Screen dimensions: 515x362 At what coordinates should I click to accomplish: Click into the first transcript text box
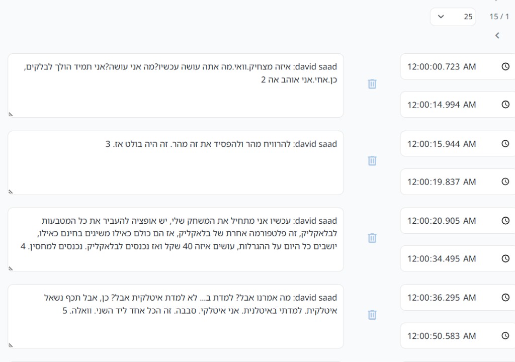pyautogui.click(x=176, y=85)
